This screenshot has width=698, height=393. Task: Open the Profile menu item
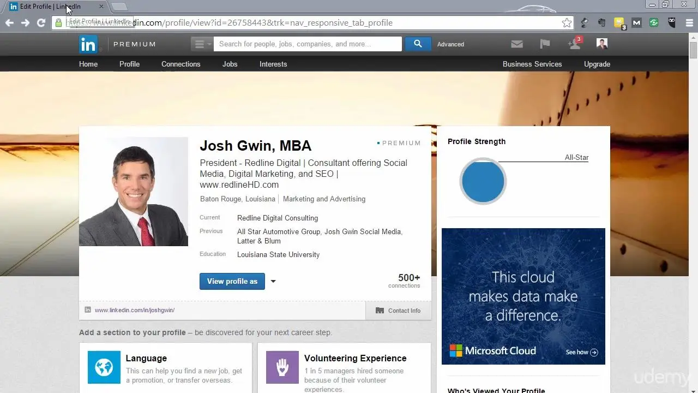pos(129,64)
